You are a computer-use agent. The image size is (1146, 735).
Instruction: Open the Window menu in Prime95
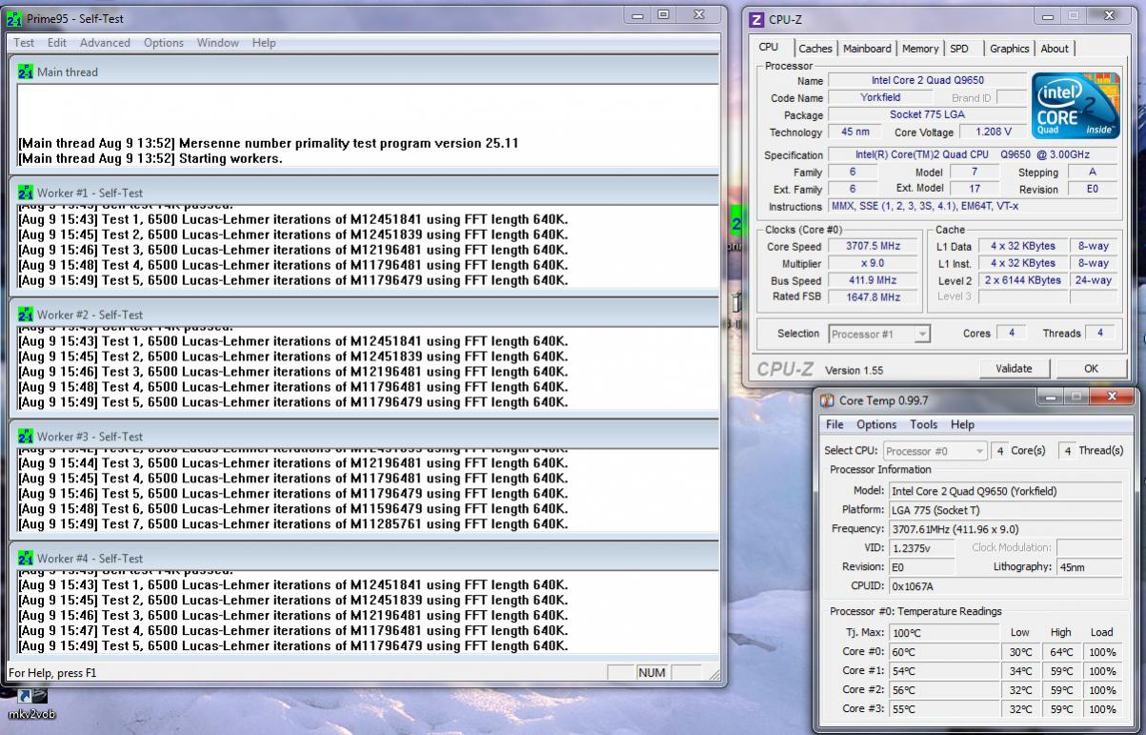[218, 43]
